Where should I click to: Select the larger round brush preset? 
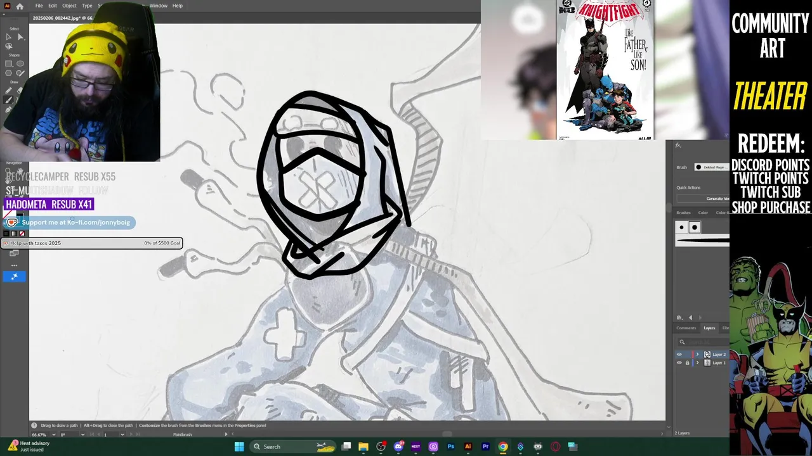click(695, 227)
